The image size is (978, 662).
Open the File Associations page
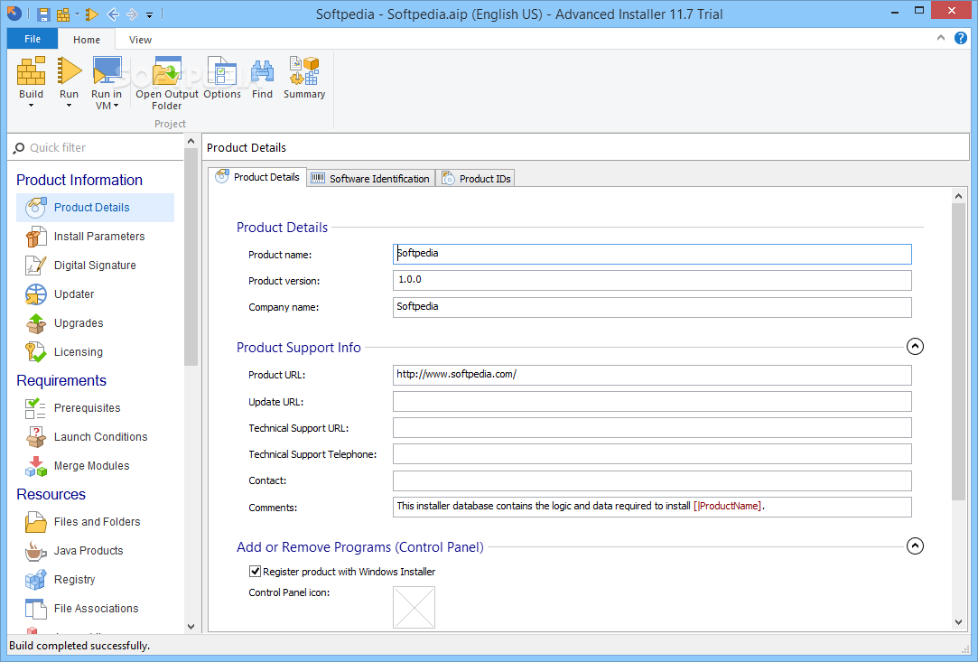point(96,609)
